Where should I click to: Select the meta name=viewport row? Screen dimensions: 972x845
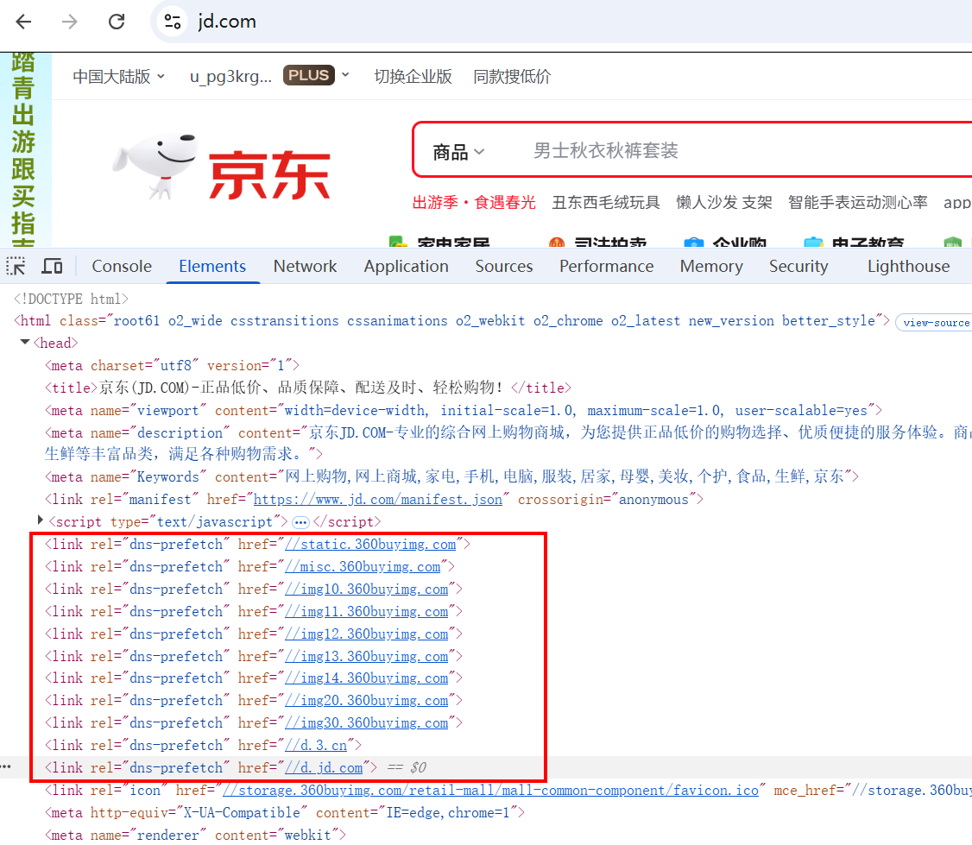click(463, 410)
